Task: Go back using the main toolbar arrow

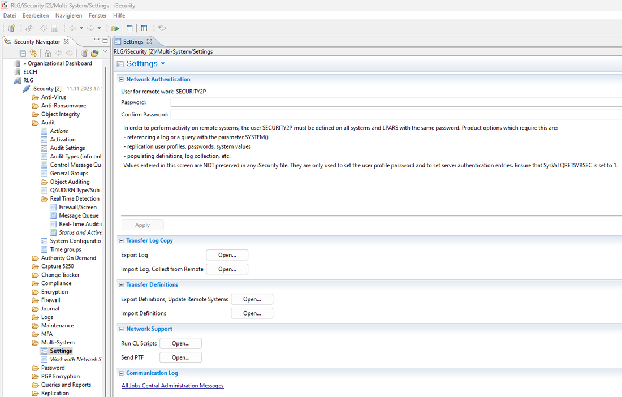Action: pyautogui.click(x=72, y=28)
